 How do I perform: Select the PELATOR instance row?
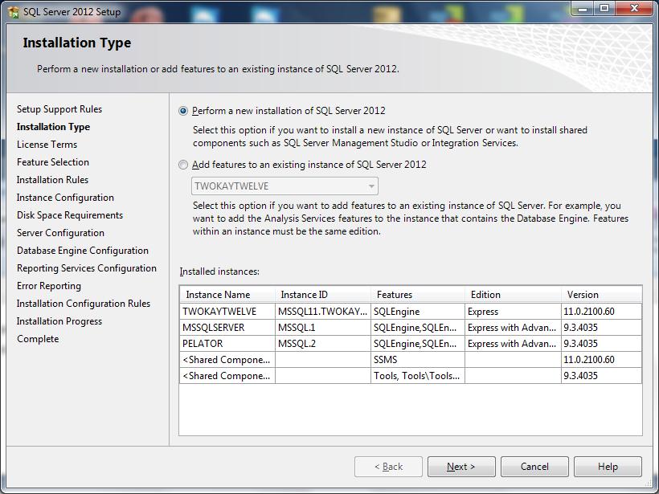[411, 343]
